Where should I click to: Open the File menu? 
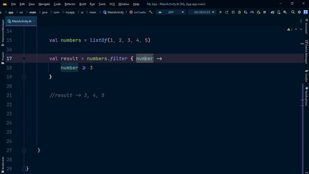14,4
